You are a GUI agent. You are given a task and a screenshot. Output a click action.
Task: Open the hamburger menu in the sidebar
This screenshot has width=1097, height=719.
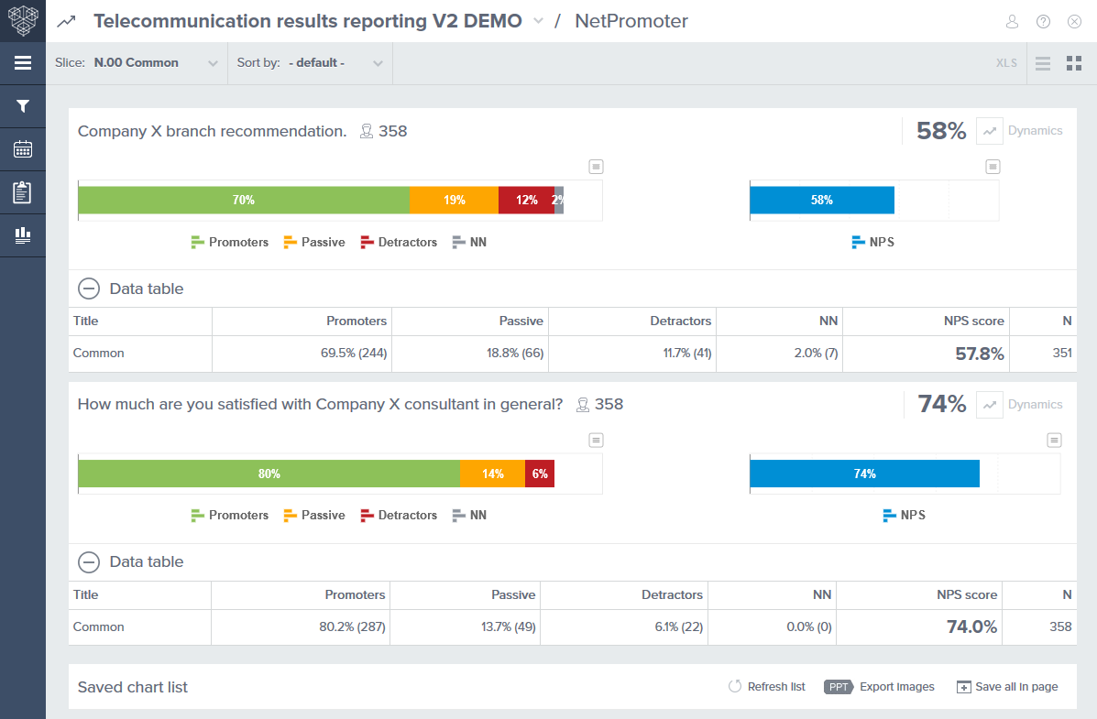pyautogui.click(x=22, y=63)
